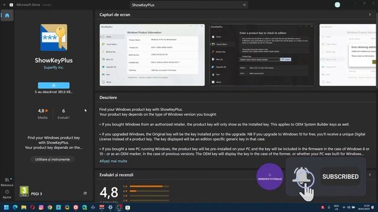Launch Microsoft Edge from taskbar
This screenshot has width=378, height=212.
click(15, 207)
